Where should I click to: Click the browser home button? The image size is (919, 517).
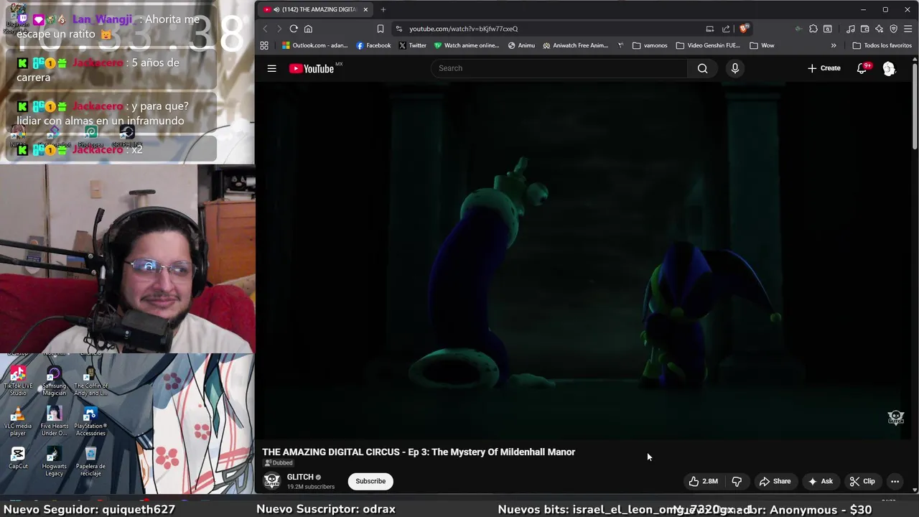pyautogui.click(x=308, y=29)
